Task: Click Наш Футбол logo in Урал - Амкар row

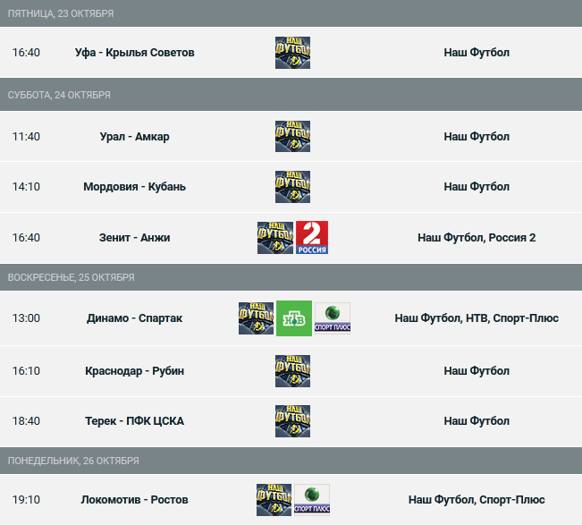Action: tap(292, 136)
